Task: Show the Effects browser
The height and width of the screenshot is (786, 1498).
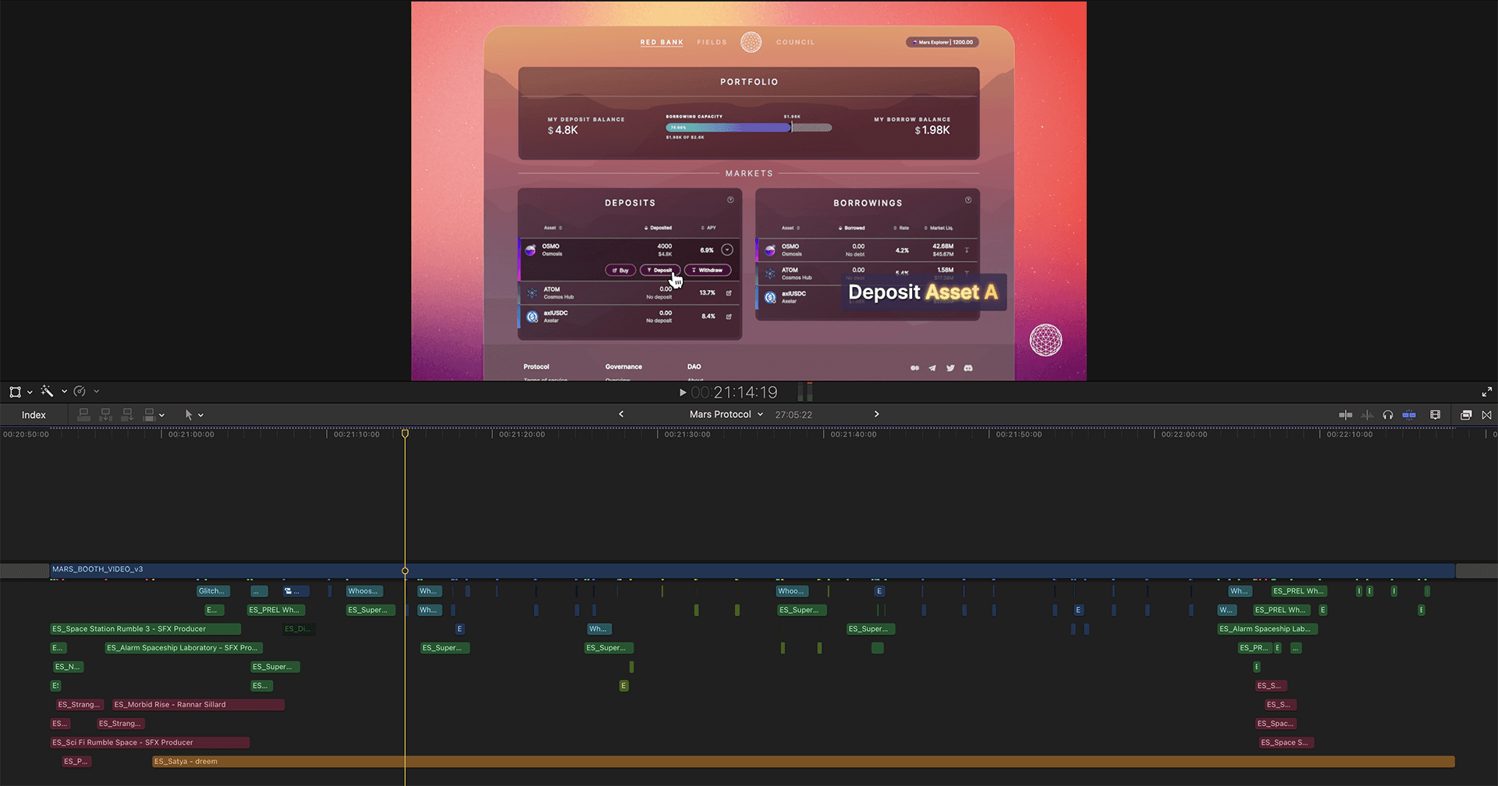Action: click(1466, 415)
